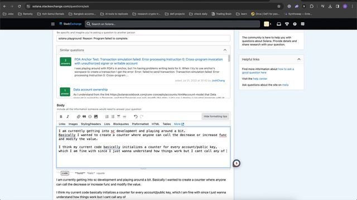Image resolution: width=357 pixels, height=200 pixels.
Task: Click Hide formatting tips button
Action: 215,116
